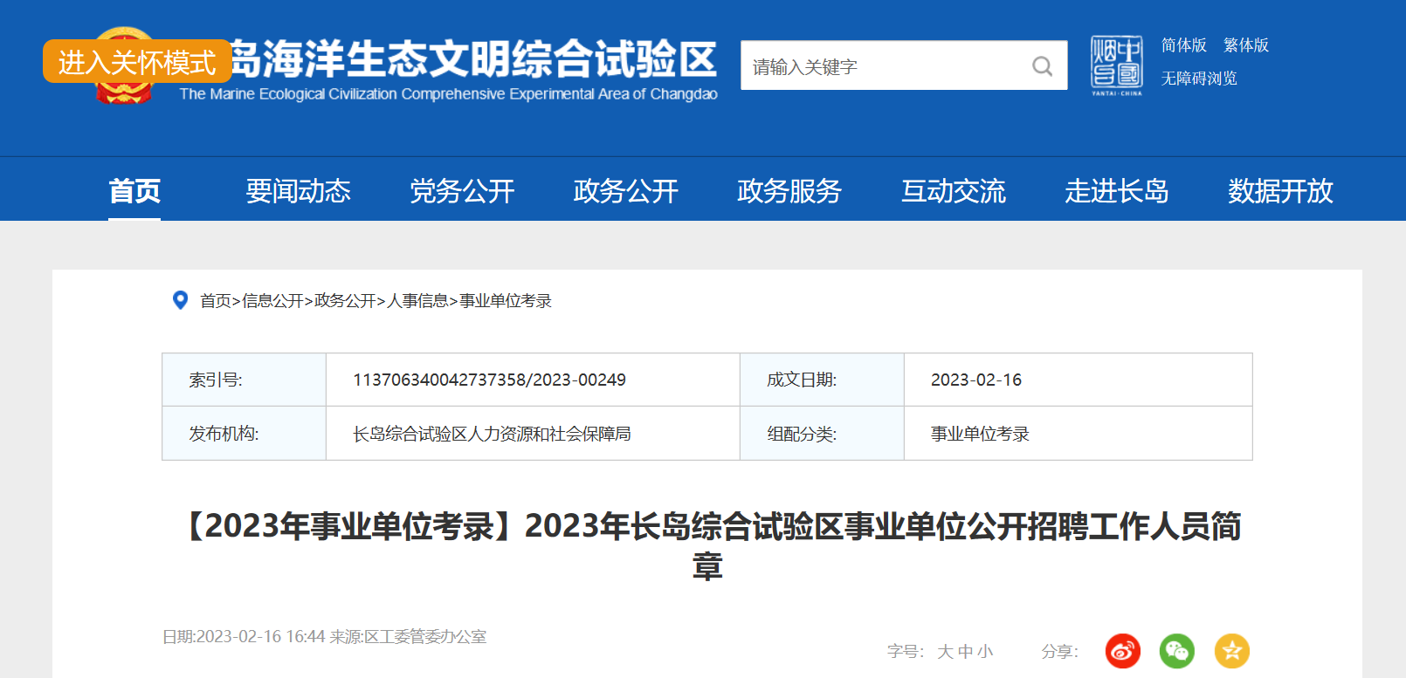Go to 党务公开 section
Screen dimensions: 1406x678
(462, 191)
